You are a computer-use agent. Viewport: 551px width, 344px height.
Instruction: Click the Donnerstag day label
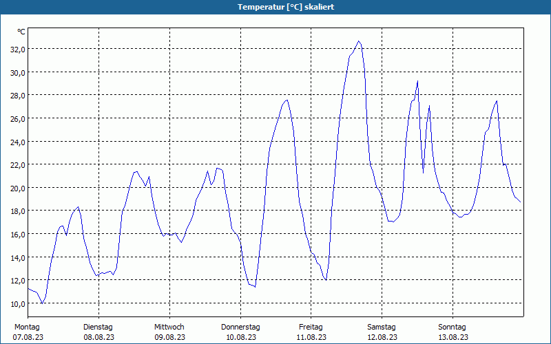pyautogui.click(x=240, y=327)
